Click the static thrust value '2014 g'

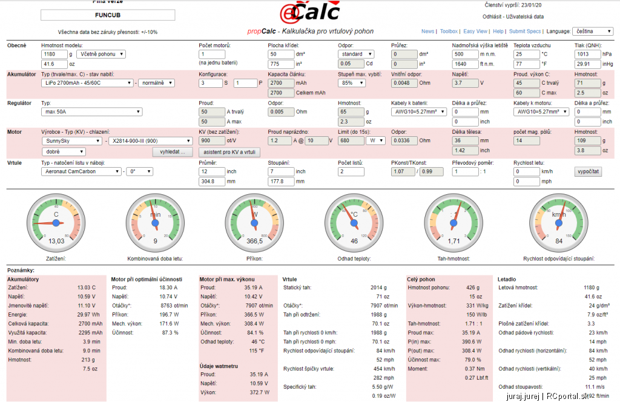pos(378,288)
